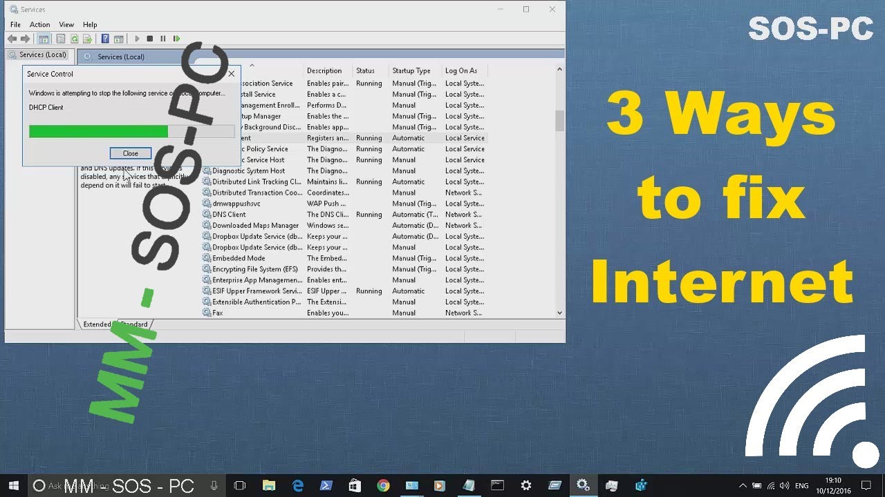Screen dimensions: 885x497
Task: Open PowerShell from the taskbar
Action: pos(326,485)
